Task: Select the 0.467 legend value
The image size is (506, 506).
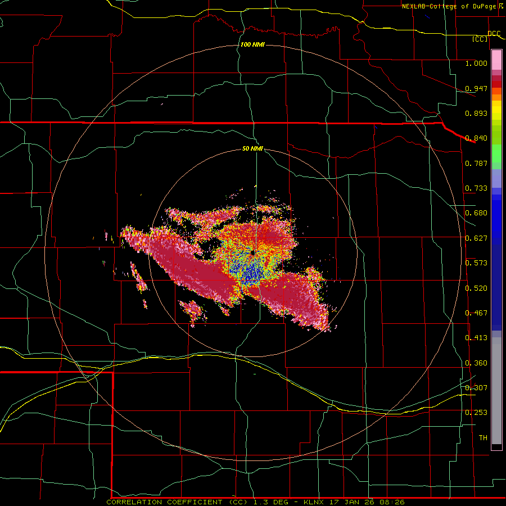Action: pyautogui.click(x=476, y=313)
